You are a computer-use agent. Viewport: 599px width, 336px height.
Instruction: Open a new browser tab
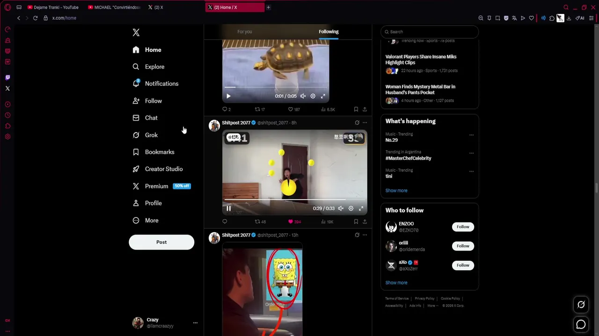268,7
